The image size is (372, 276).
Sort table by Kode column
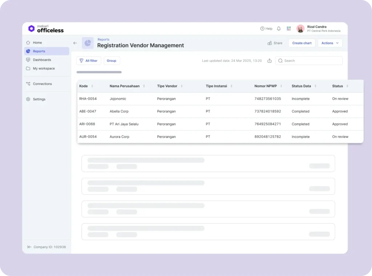point(92,86)
